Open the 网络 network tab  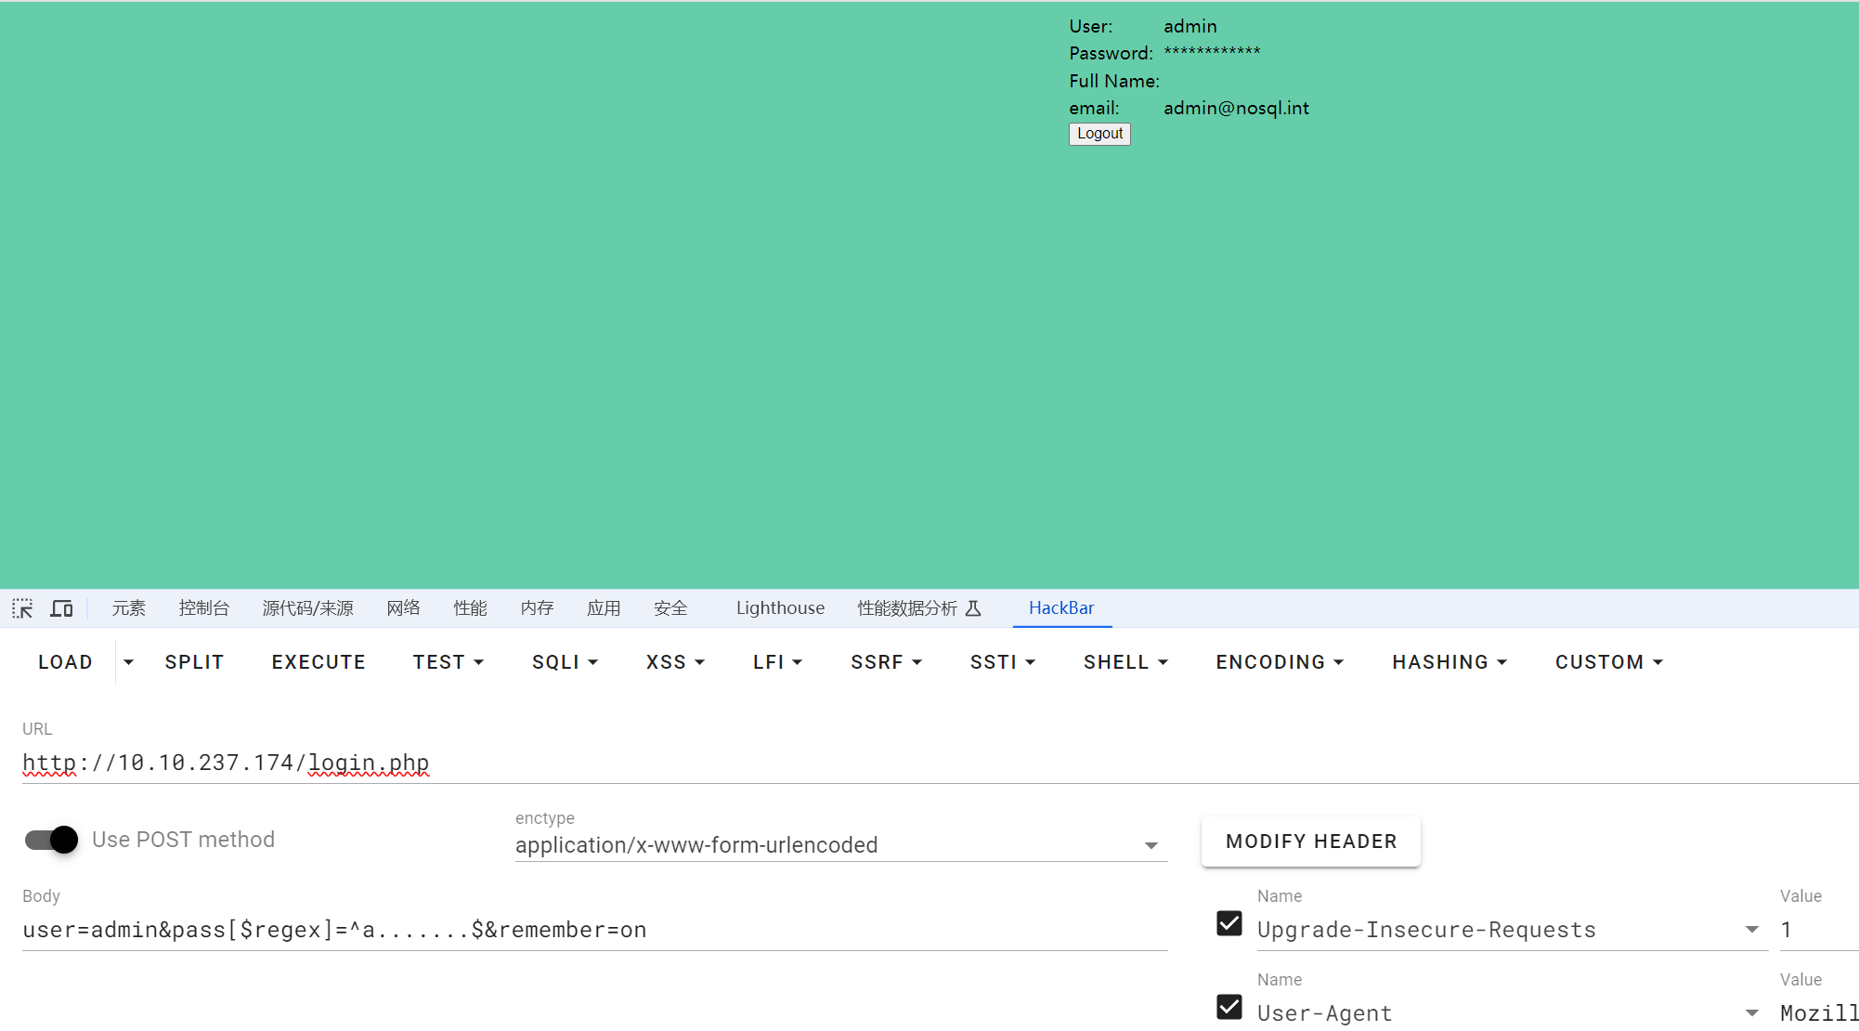point(403,608)
